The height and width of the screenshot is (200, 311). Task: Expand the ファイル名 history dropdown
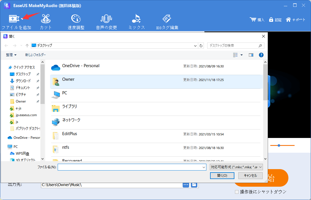coord(204,167)
